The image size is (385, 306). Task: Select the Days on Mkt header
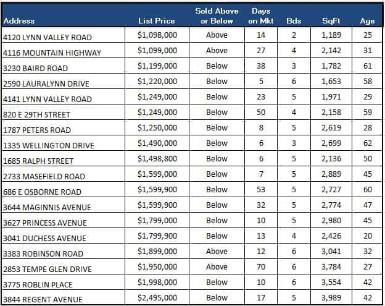[261, 16]
